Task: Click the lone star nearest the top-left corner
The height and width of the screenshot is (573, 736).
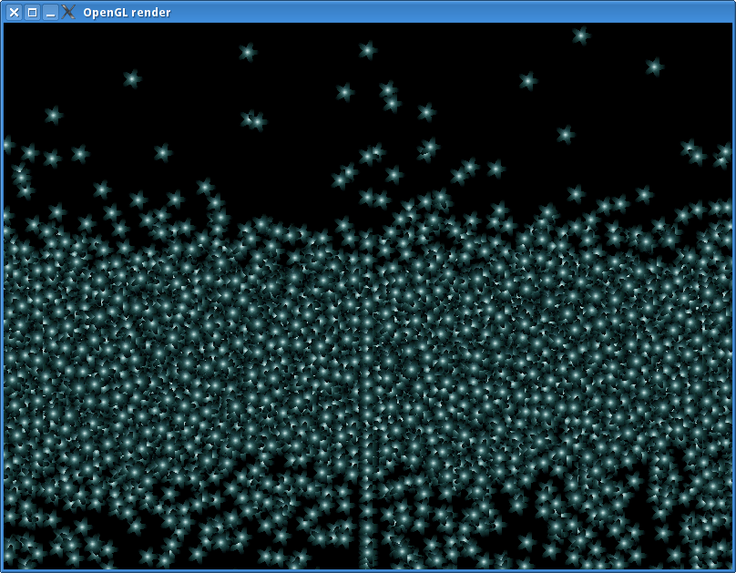Action: click(53, 115)
